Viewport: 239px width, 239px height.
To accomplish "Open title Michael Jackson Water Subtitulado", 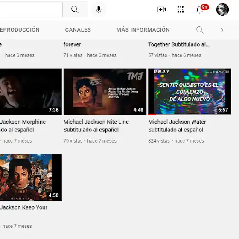I will point(177,126).
